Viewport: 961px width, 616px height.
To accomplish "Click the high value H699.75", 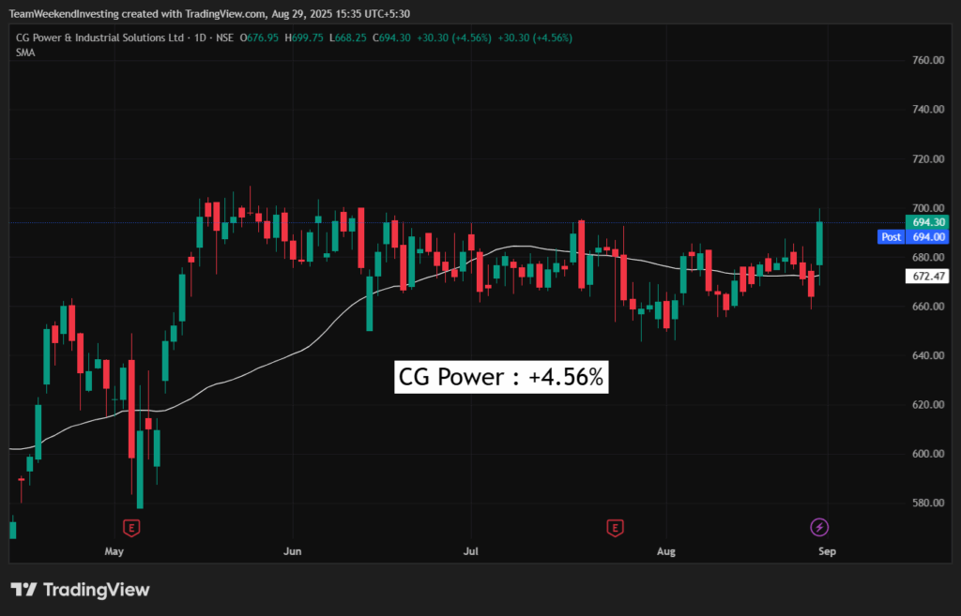I will pos(304,38).
